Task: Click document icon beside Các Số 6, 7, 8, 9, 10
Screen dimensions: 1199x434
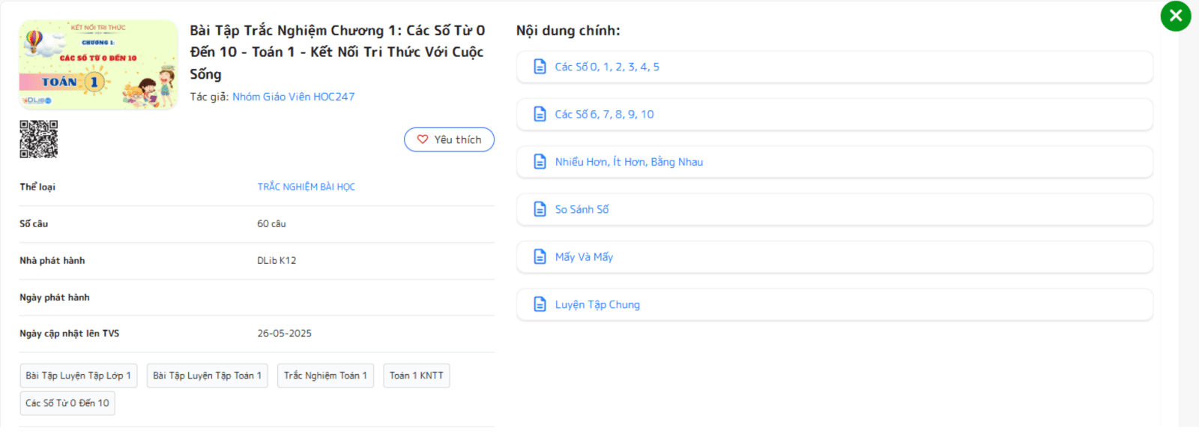Action: 540,114
